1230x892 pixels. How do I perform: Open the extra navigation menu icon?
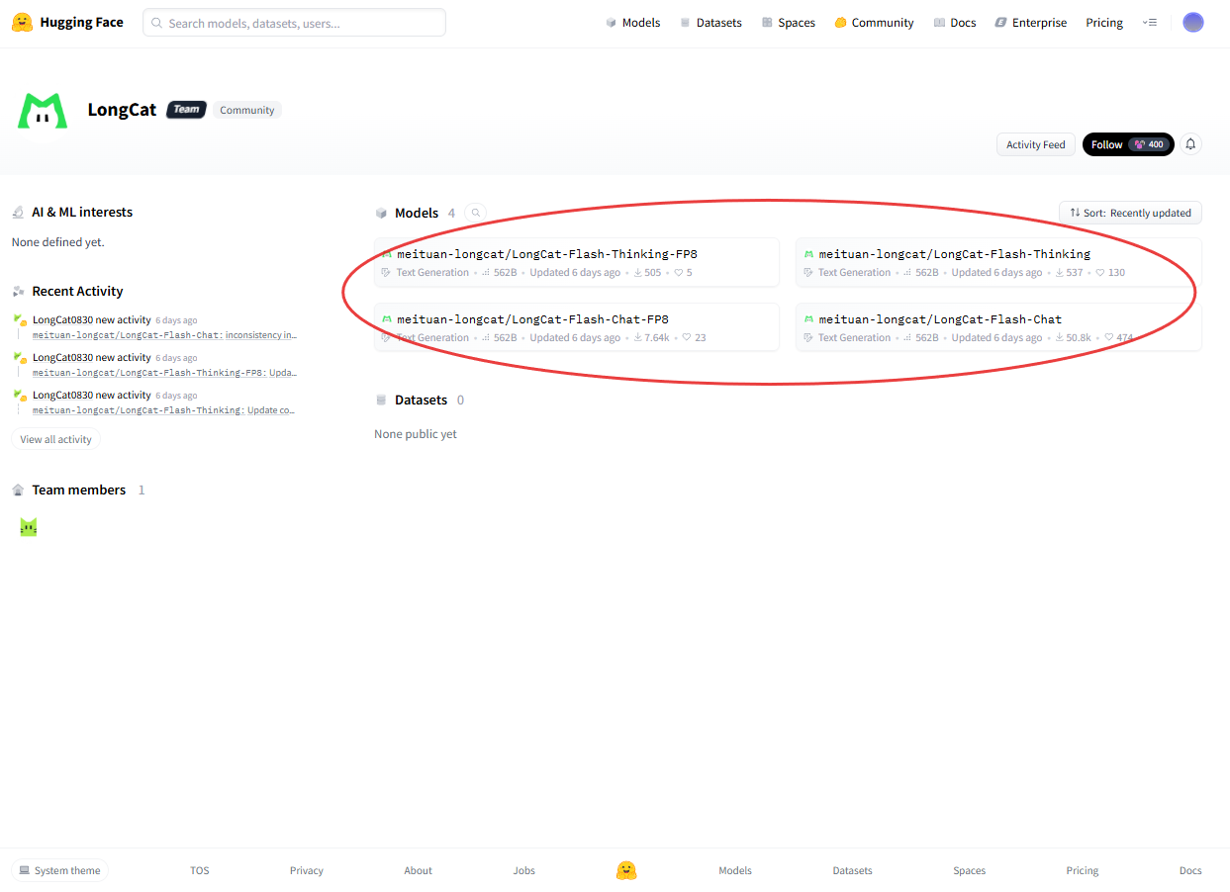point(1149,22)
